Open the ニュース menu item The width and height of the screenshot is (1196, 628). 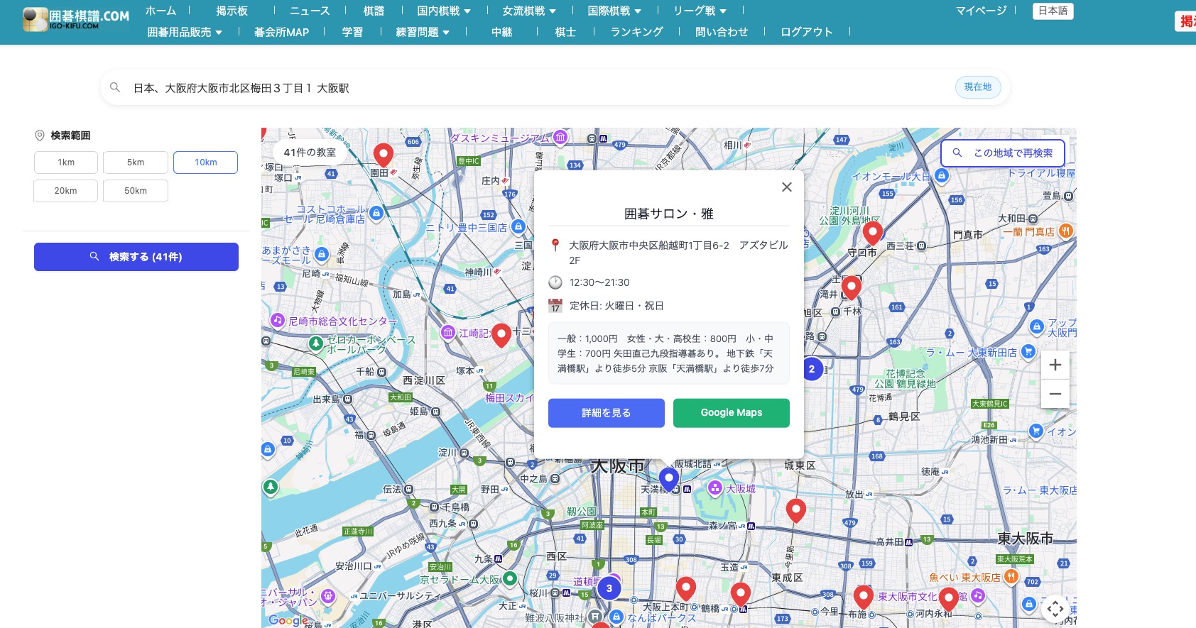(310, 11)
